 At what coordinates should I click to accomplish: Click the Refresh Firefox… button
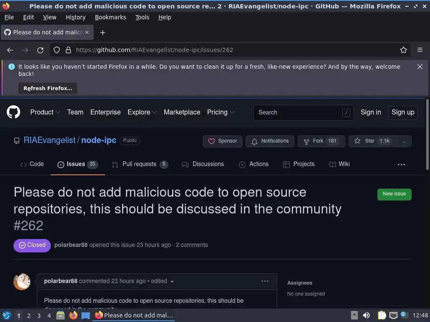click(48, 88)
